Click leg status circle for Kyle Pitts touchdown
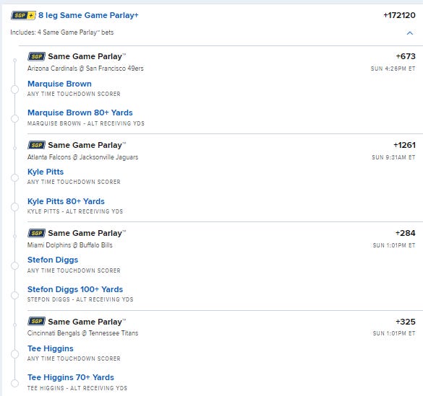The width and height of the screenshot is (423, 396). coord(15,177)
